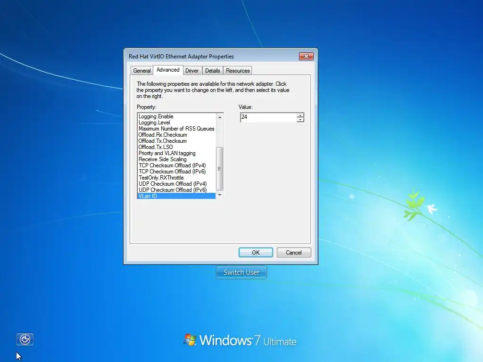
Task: Switch to the Details tab
Action: (x=213, y=71)
